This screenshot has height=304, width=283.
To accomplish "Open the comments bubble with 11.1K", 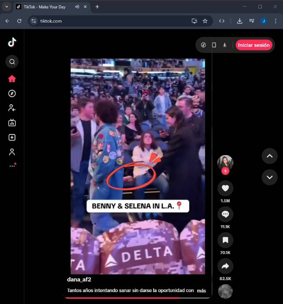I will (x=226, y=214).
